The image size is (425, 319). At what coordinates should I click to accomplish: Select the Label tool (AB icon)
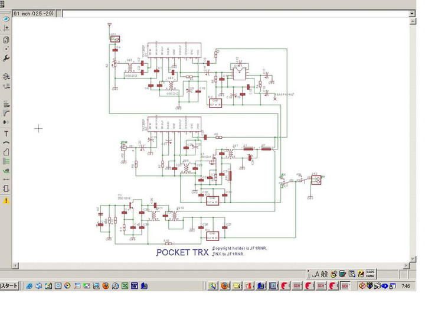click(6, 170)
